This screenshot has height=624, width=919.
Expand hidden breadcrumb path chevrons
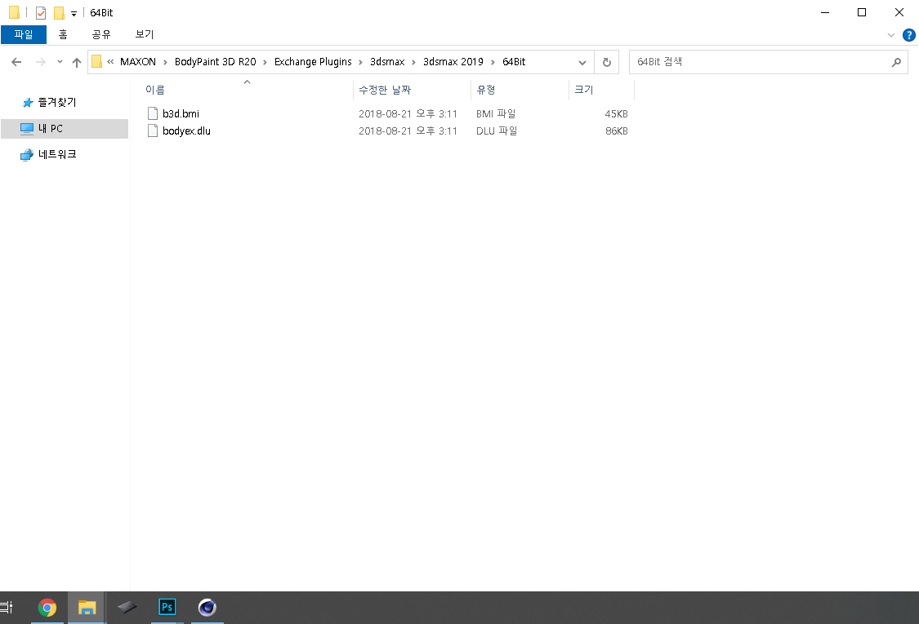[x=110, y=62]
